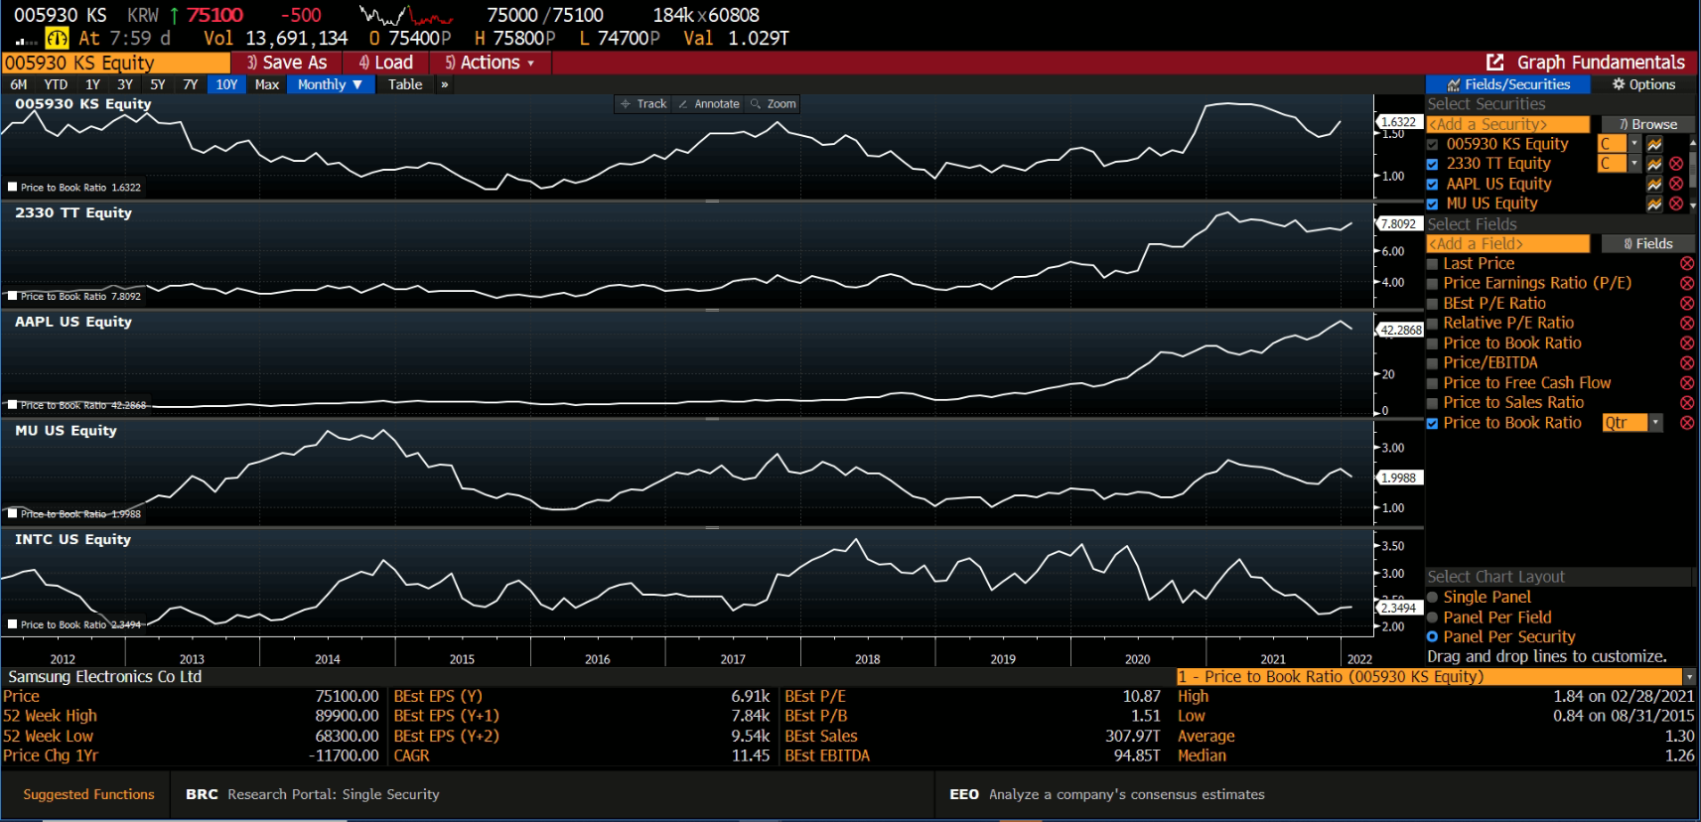Viewport: 1701px width, 822px height.
Task: Remove MU US Equity from the securities list
Action: (1676, 204)
